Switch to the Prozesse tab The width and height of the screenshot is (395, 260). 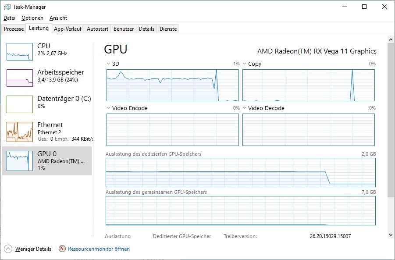(14, 29)
